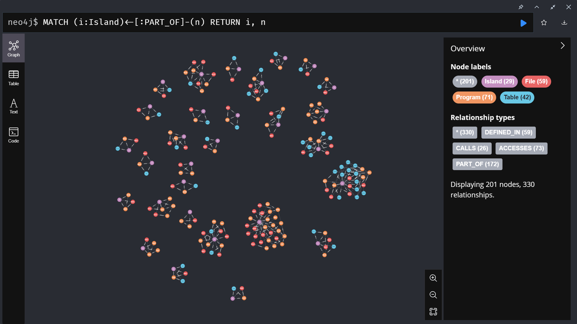
Task: Fit graph to screen
Action: [433, 312]
